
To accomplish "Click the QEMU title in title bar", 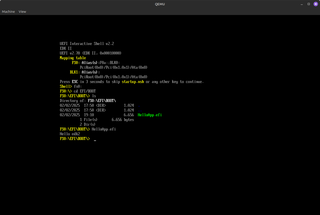I will pos(160,4).
